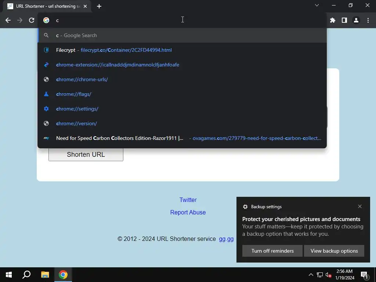Click the Google icon in the address bar
Screen dimensions: 376x282
(46, 21)
